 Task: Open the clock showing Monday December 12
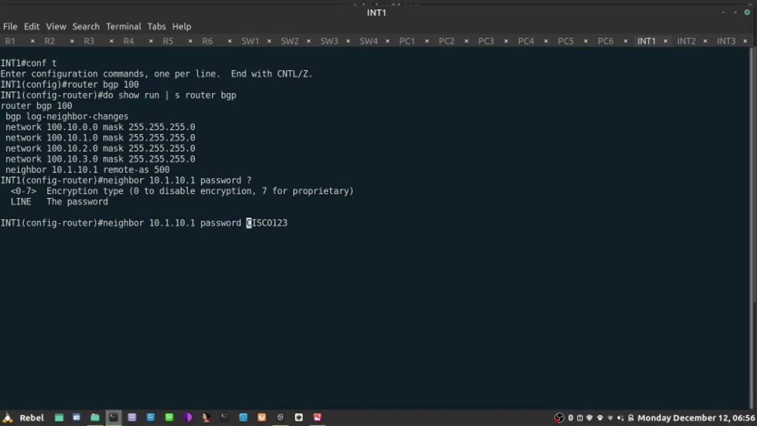pos(697,418)
